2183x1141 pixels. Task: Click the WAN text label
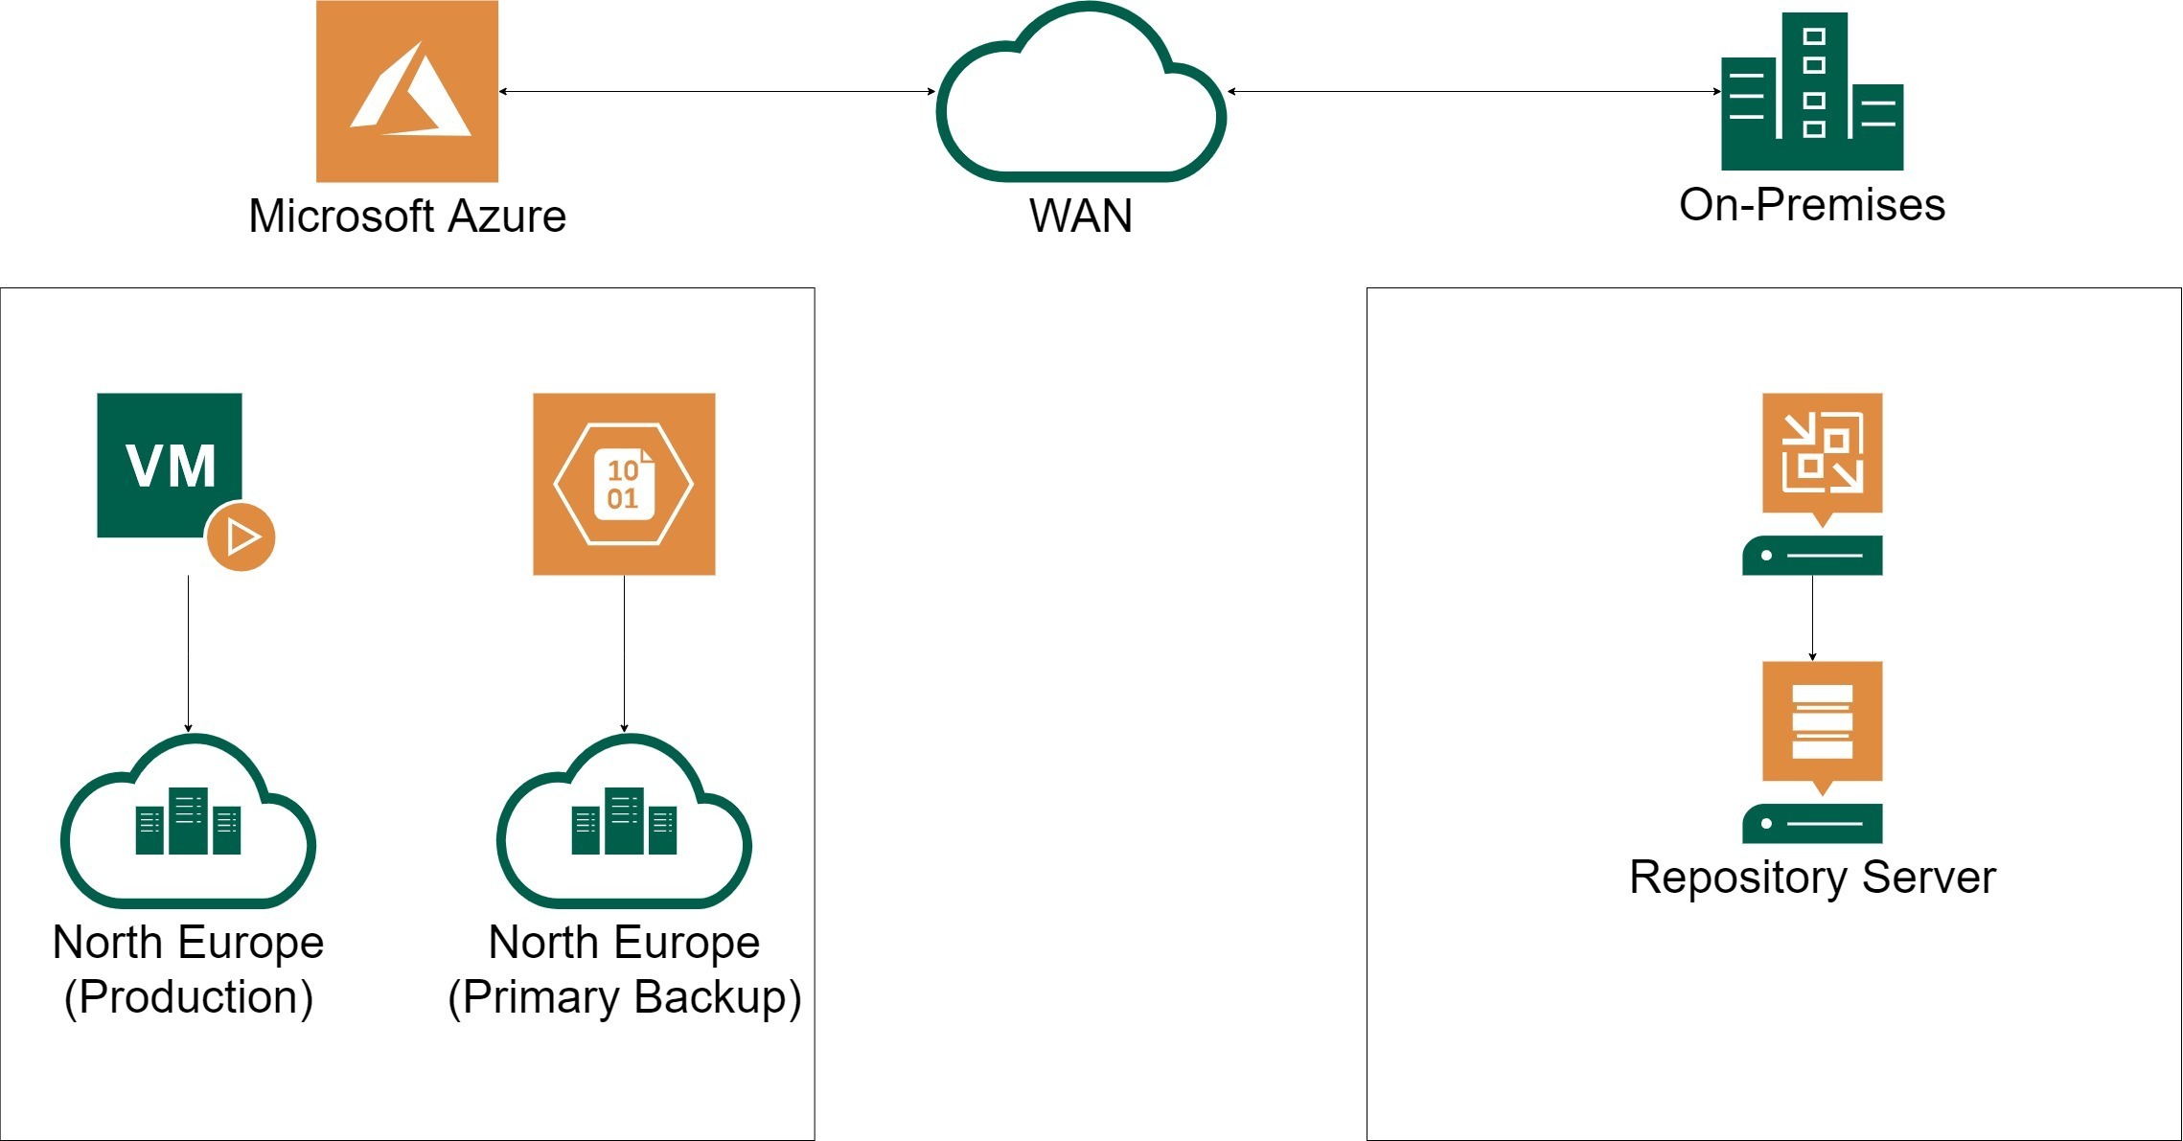tap(1081, 216)
